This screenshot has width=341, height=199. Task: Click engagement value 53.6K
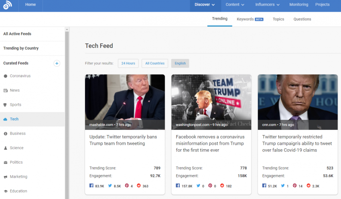click(328, 176)
